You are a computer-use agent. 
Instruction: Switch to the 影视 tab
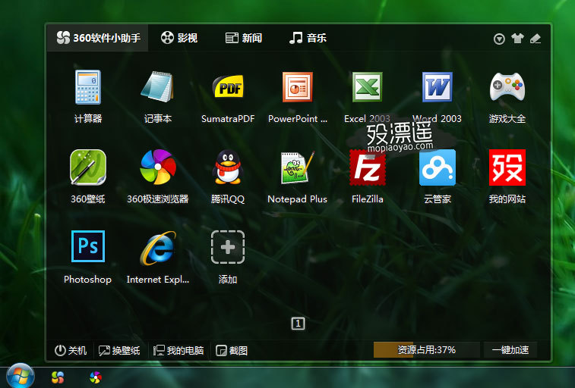pyautogui.click(x=179, y=38)
